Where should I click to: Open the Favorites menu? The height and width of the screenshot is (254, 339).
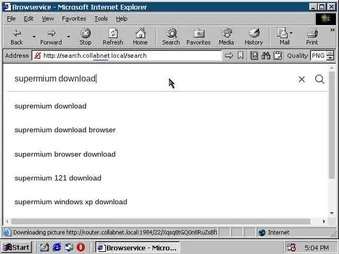pos(74,19)
